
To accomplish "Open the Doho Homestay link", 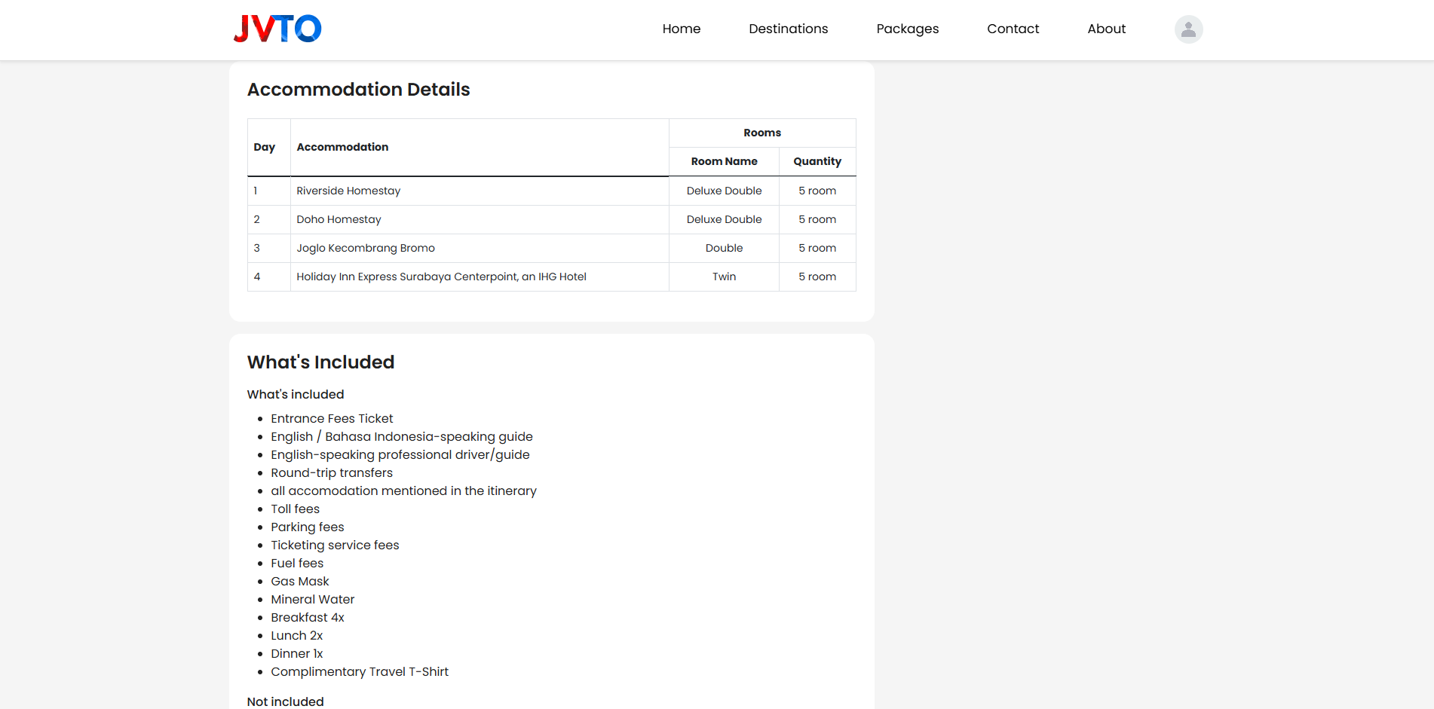I will click(x=338, y=219).
